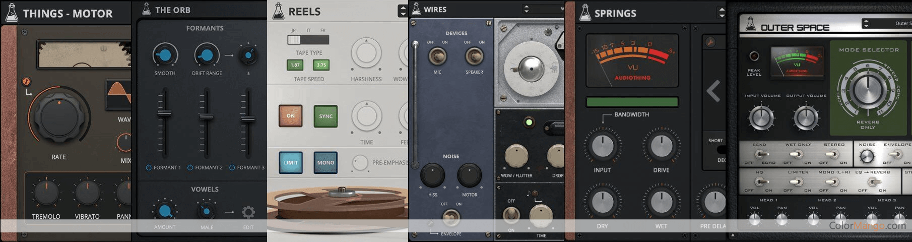Click the HARSHNESS knob in Reels
This screenshot has width=912, height=242.
click(366, 53)
